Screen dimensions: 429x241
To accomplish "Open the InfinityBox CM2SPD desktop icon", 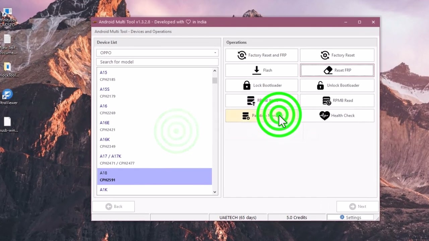I will (7, 17).
